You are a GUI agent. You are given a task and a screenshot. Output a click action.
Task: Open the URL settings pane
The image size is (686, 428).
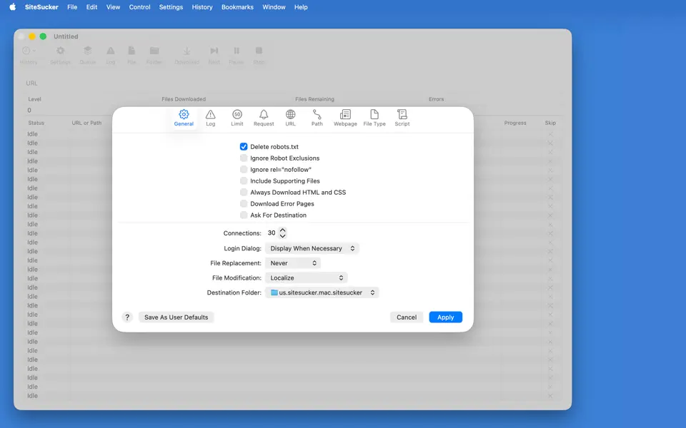pyautogui.click(x=290, y=118)
